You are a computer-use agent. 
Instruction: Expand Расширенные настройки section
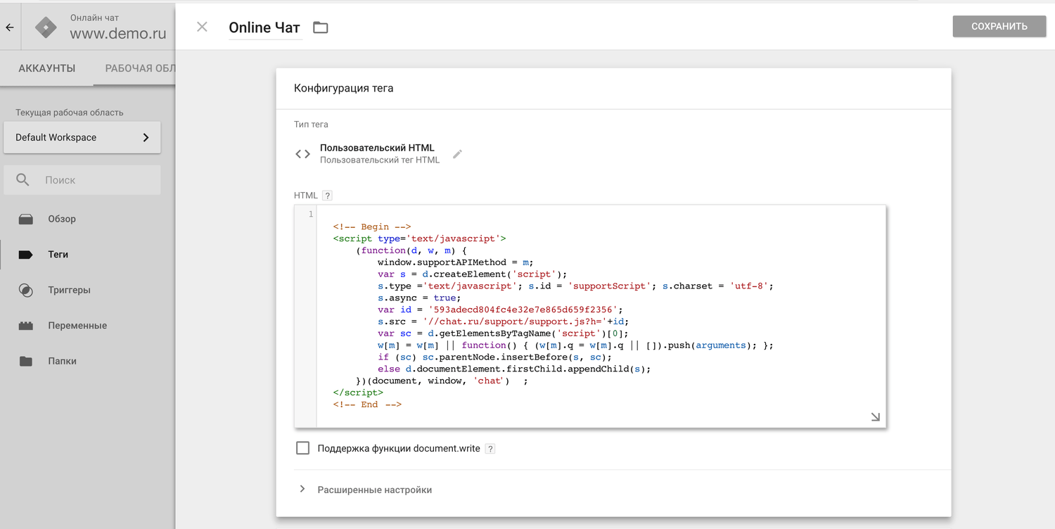tap(374, 490)
